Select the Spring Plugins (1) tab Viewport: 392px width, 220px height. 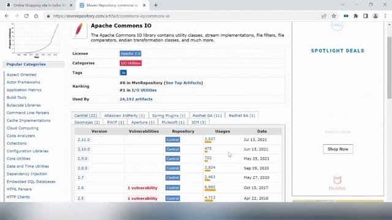point(169,116)
